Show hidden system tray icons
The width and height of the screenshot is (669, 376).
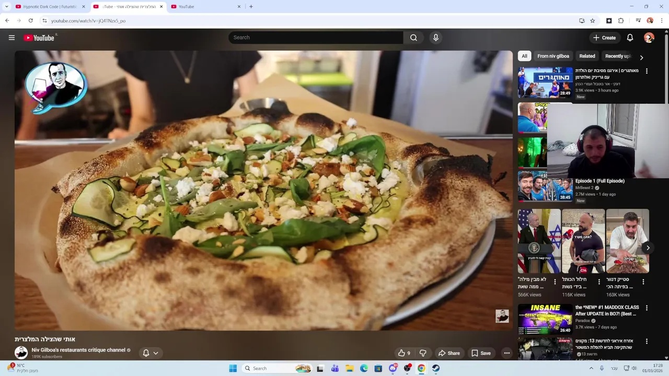coord(591,368)
